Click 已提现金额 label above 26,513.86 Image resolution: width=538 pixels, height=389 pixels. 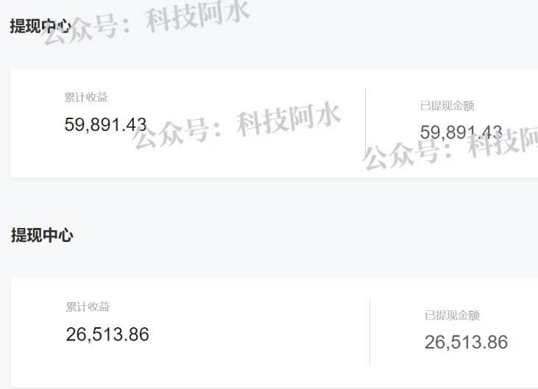452,315
